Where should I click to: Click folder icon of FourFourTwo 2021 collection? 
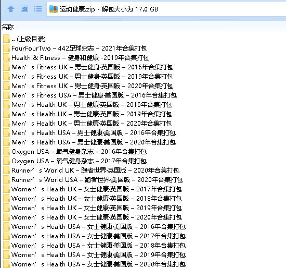coord(6,48)
